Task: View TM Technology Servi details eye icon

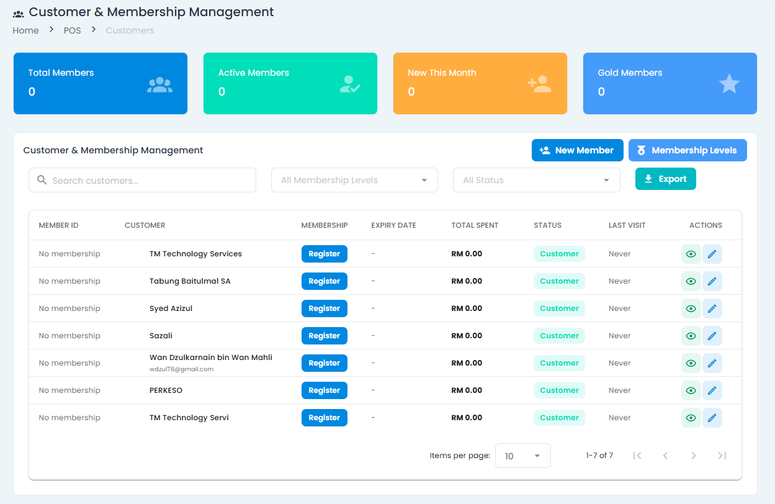Action: click(691, 418)
